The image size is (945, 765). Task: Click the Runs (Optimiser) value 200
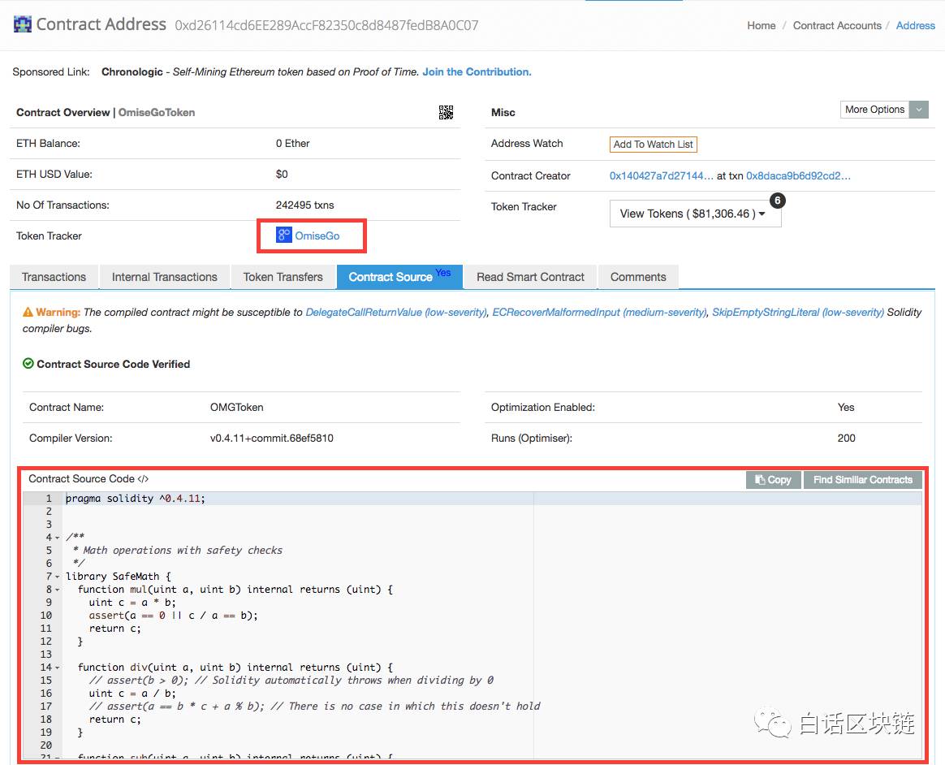(x=846, y=439)
